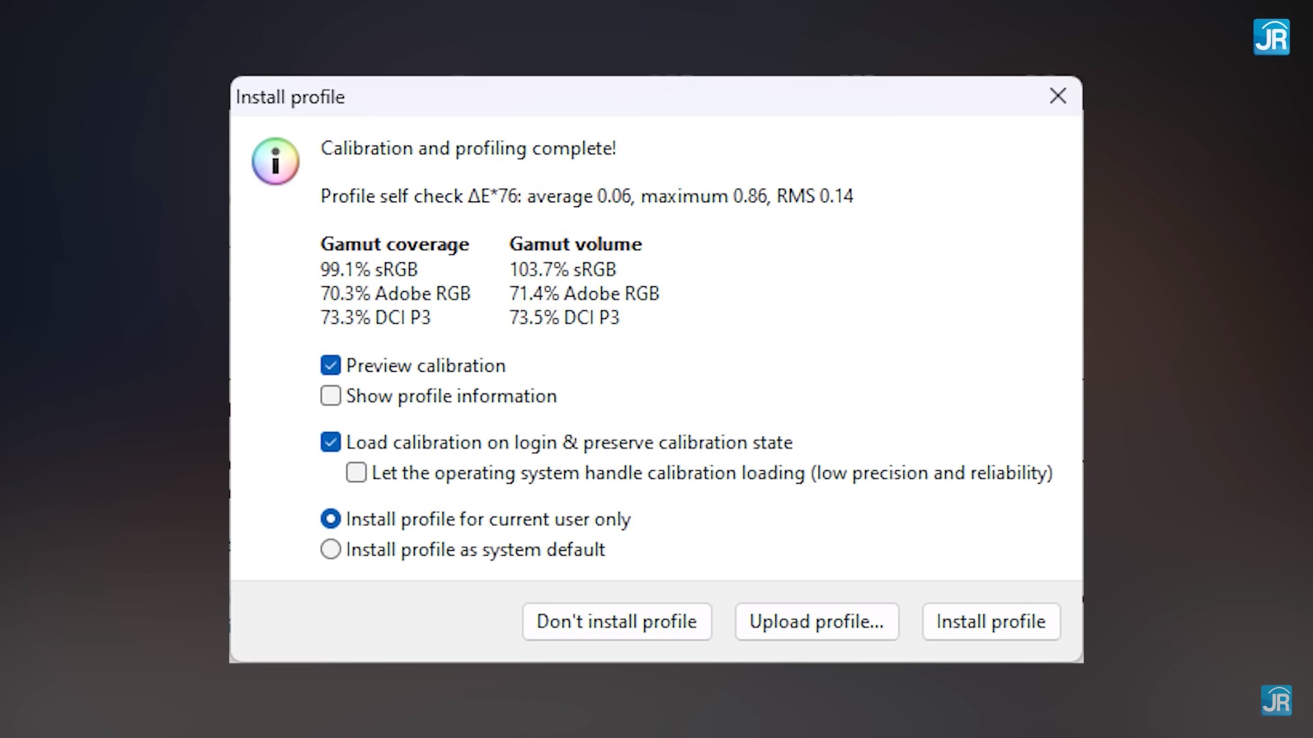This screenshot has width=1313, height=738.
Task: Choose Install profile as system default
Action: coord(330,549)
